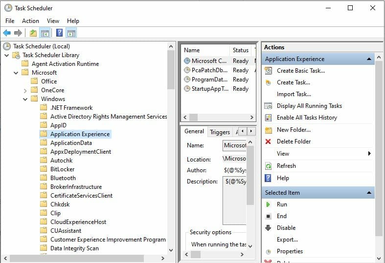This screenshot has height=263, width=385.
Task: Click the Name column header
Action: tap(206, 50)
